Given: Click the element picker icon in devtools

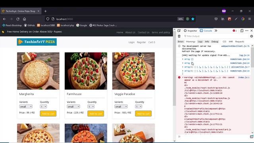Looking at the screenshot, I should point(179,31).
